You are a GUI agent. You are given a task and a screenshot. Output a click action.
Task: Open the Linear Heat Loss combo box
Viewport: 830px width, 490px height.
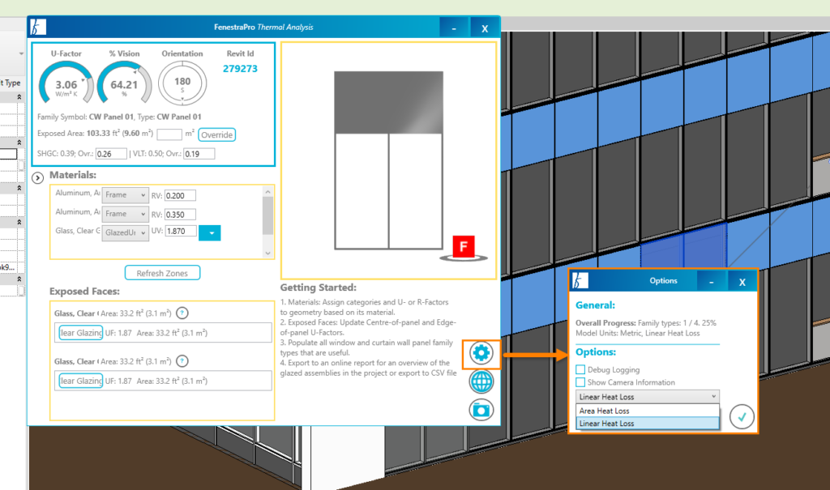pos(648,396)
